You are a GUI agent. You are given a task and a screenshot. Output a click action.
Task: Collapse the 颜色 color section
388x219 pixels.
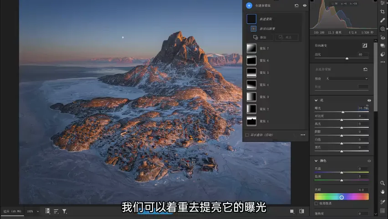pyautogui.click(x=316, y=161)
